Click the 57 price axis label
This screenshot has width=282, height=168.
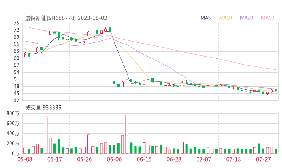click(16, 65)
